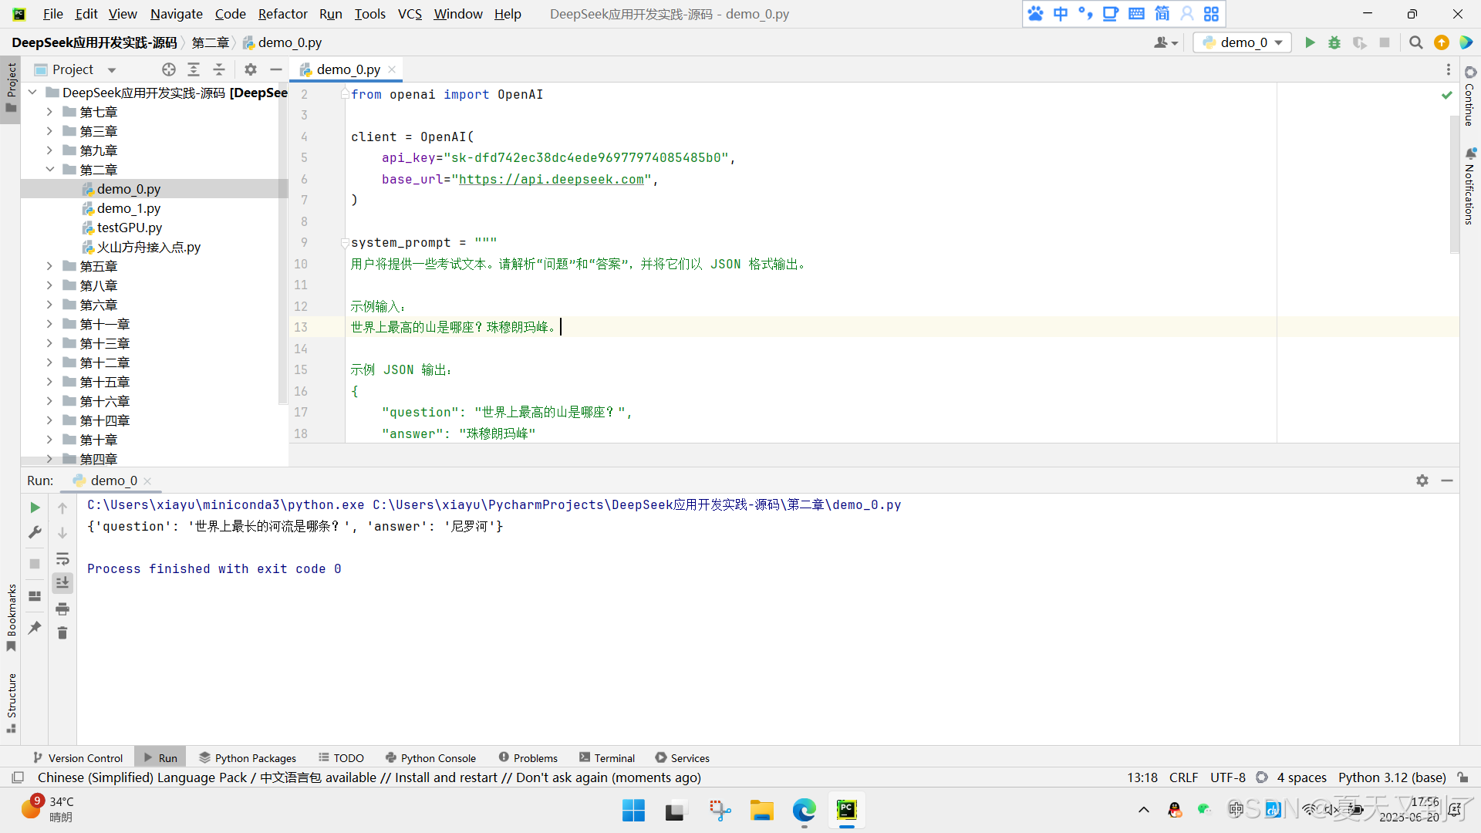This screenshot has width=1481, height=833.
Task: Click the locate-file crosshair icon in Project panel
Action: tap(169, 69)
